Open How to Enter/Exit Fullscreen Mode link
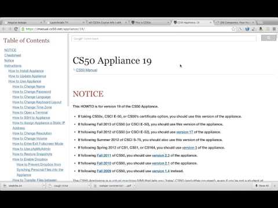278x208 pixels. point(38,144)
